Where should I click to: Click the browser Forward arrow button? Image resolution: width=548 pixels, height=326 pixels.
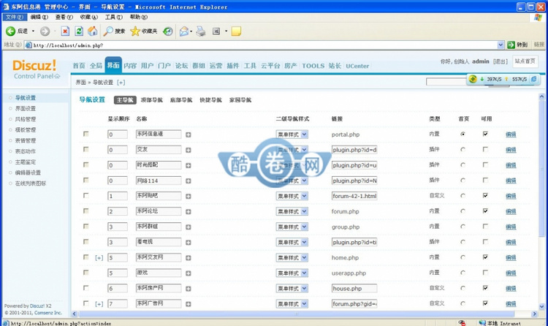45,31
